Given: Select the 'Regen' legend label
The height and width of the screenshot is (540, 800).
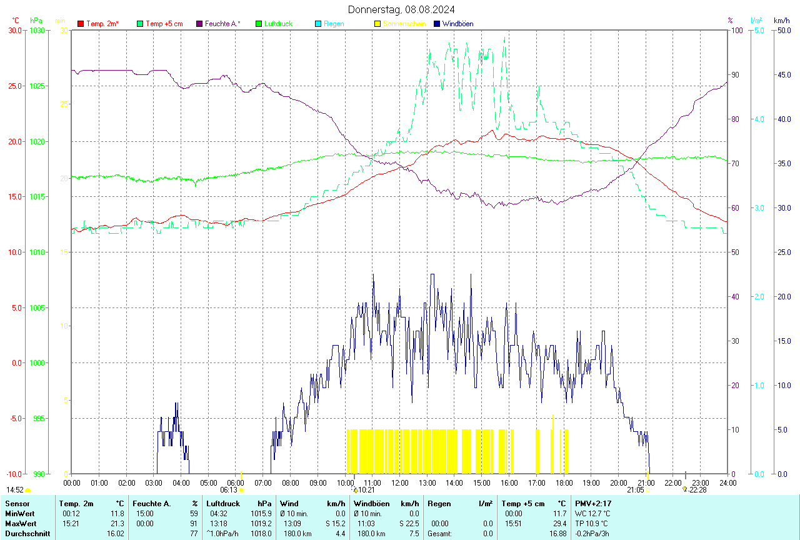Looking at the screenshot, I should [x=334, y=24].
